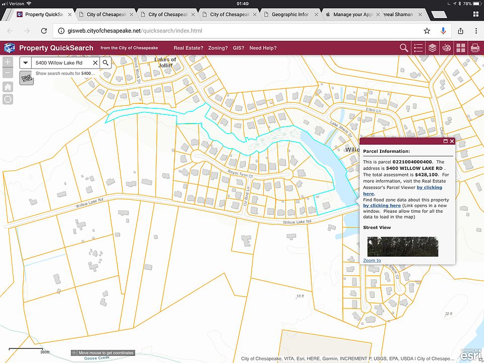Open the layer list stack icon

432,48
